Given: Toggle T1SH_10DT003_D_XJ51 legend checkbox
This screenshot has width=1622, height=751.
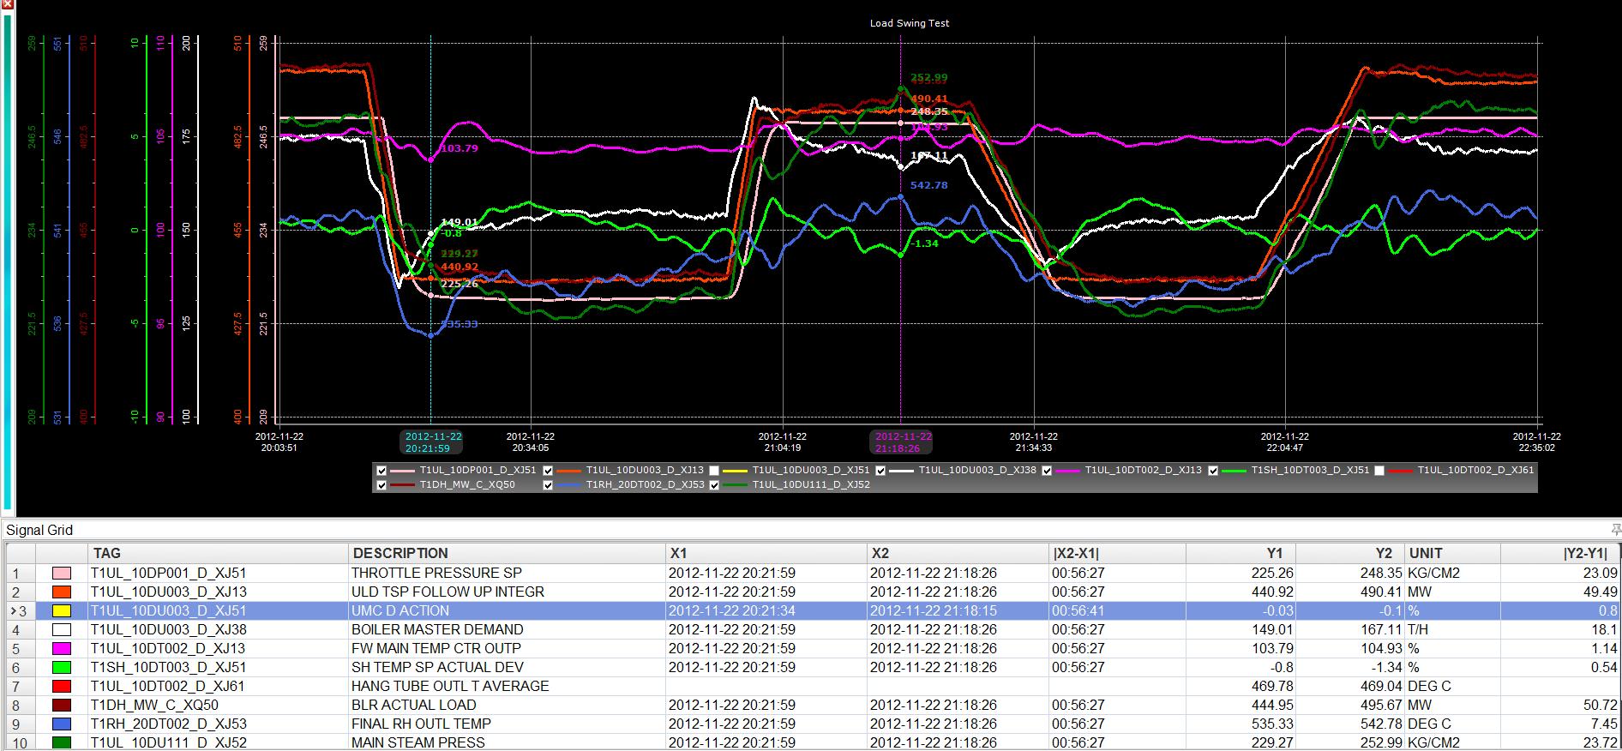Looking at the screenshot, I should 1213,471.
